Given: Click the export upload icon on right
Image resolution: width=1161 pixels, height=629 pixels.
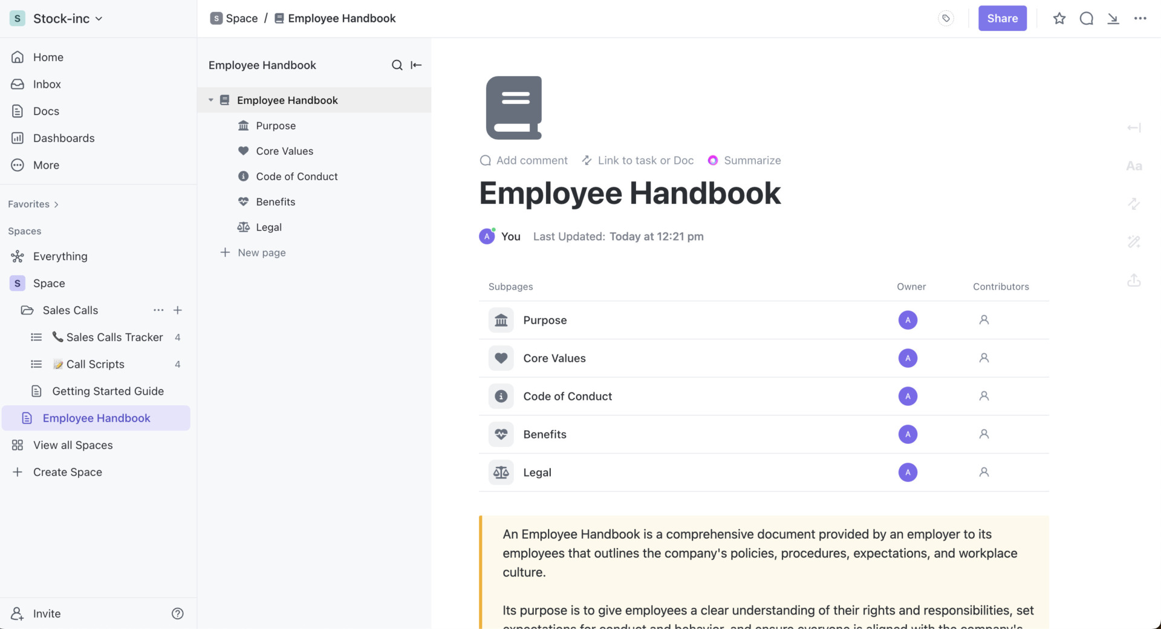Looking at the screenshot, I should [x=1134, y=281].
